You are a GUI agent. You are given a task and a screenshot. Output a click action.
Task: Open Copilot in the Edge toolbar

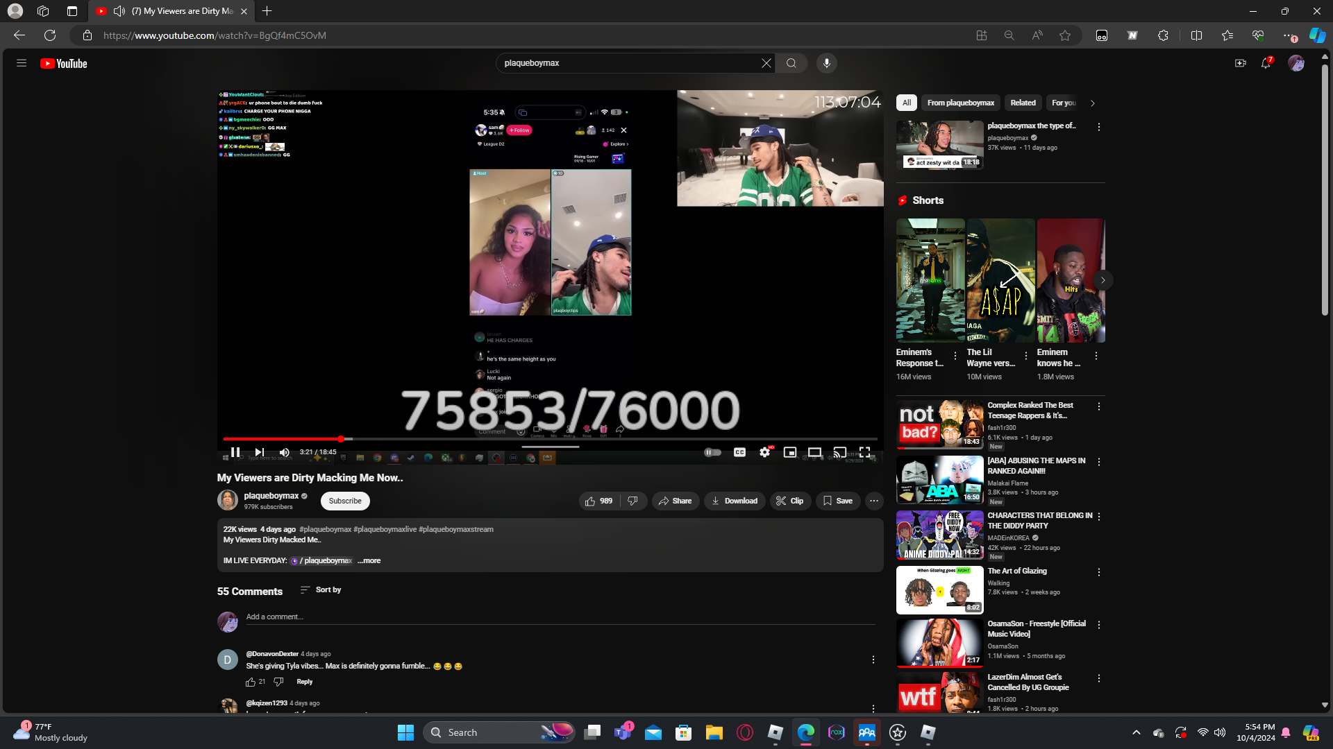(1317, 35)
